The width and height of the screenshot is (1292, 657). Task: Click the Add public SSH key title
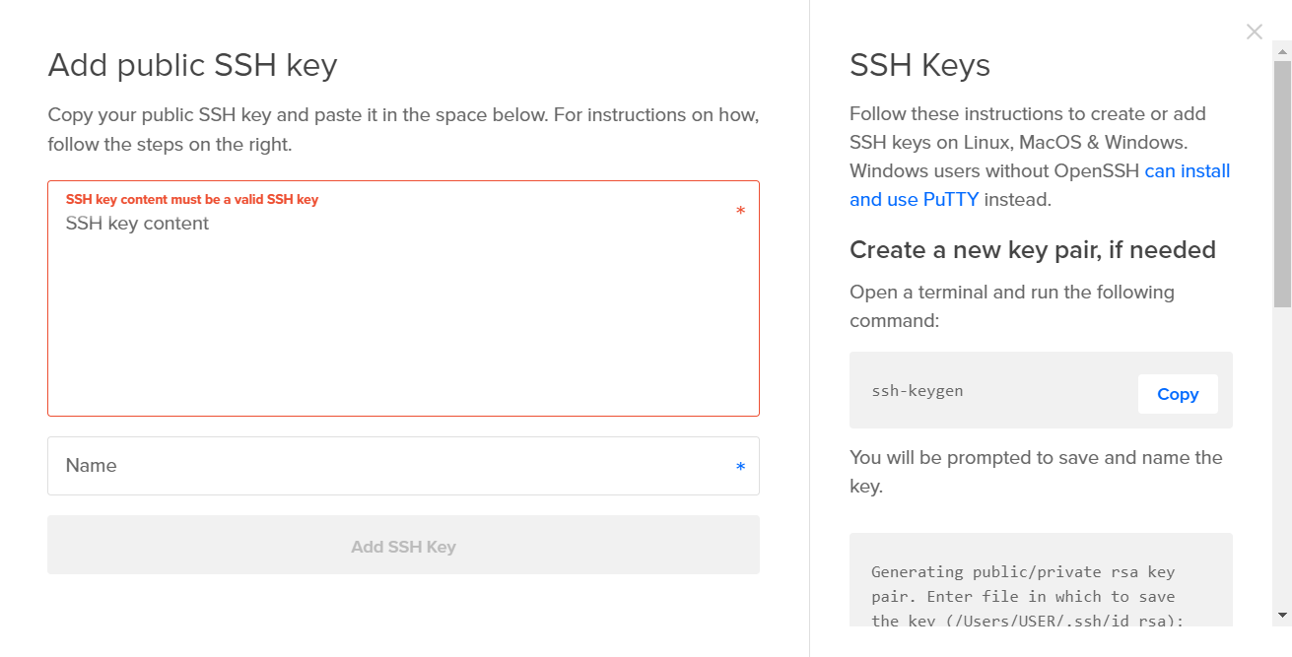192,65
